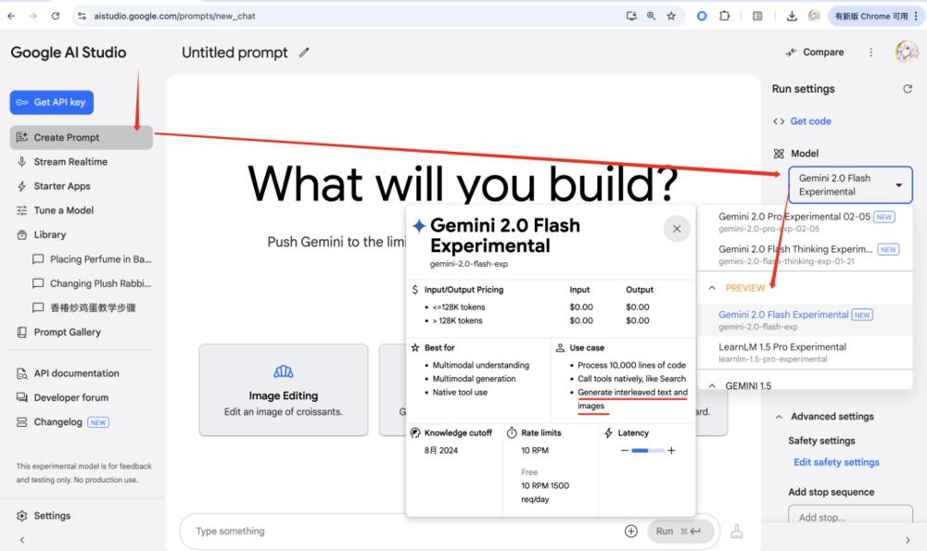927x551 pixels.
Task: Expand the GEMINI 1.5 model group
Action: (712, 385)
